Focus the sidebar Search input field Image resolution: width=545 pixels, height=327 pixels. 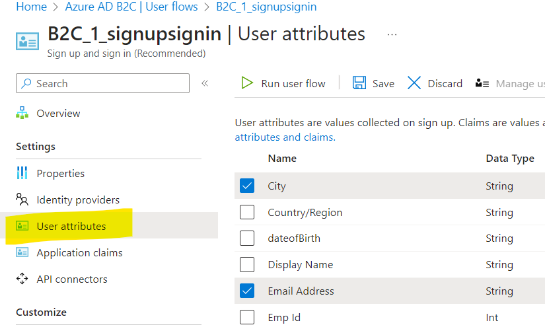[x=102, y=83]
